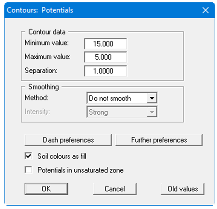
Task: Click the Minimum value input field
Action: [x=105, y=44]
